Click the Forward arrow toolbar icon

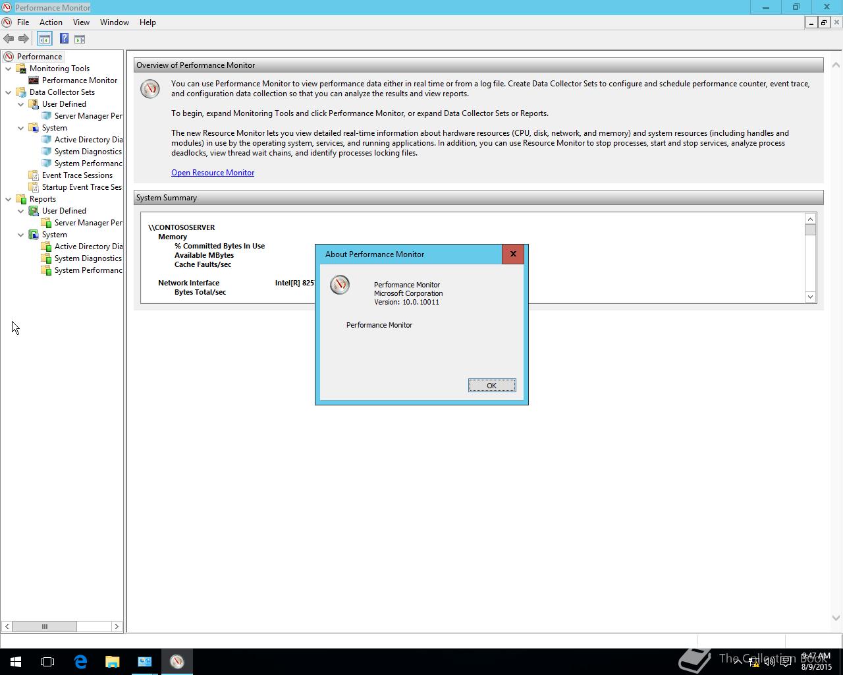point(24,39)
